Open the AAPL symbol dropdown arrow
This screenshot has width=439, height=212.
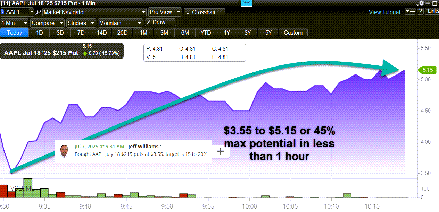(32, 12)
